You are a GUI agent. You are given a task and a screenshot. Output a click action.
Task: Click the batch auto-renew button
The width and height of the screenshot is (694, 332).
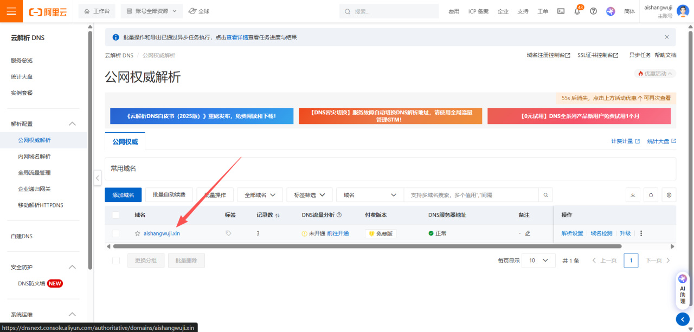click(x=169, y=195)
